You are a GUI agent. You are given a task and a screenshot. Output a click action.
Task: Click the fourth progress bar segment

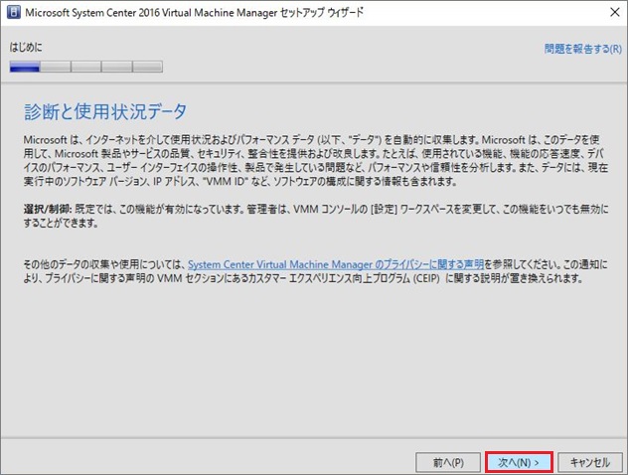(116, 68)
